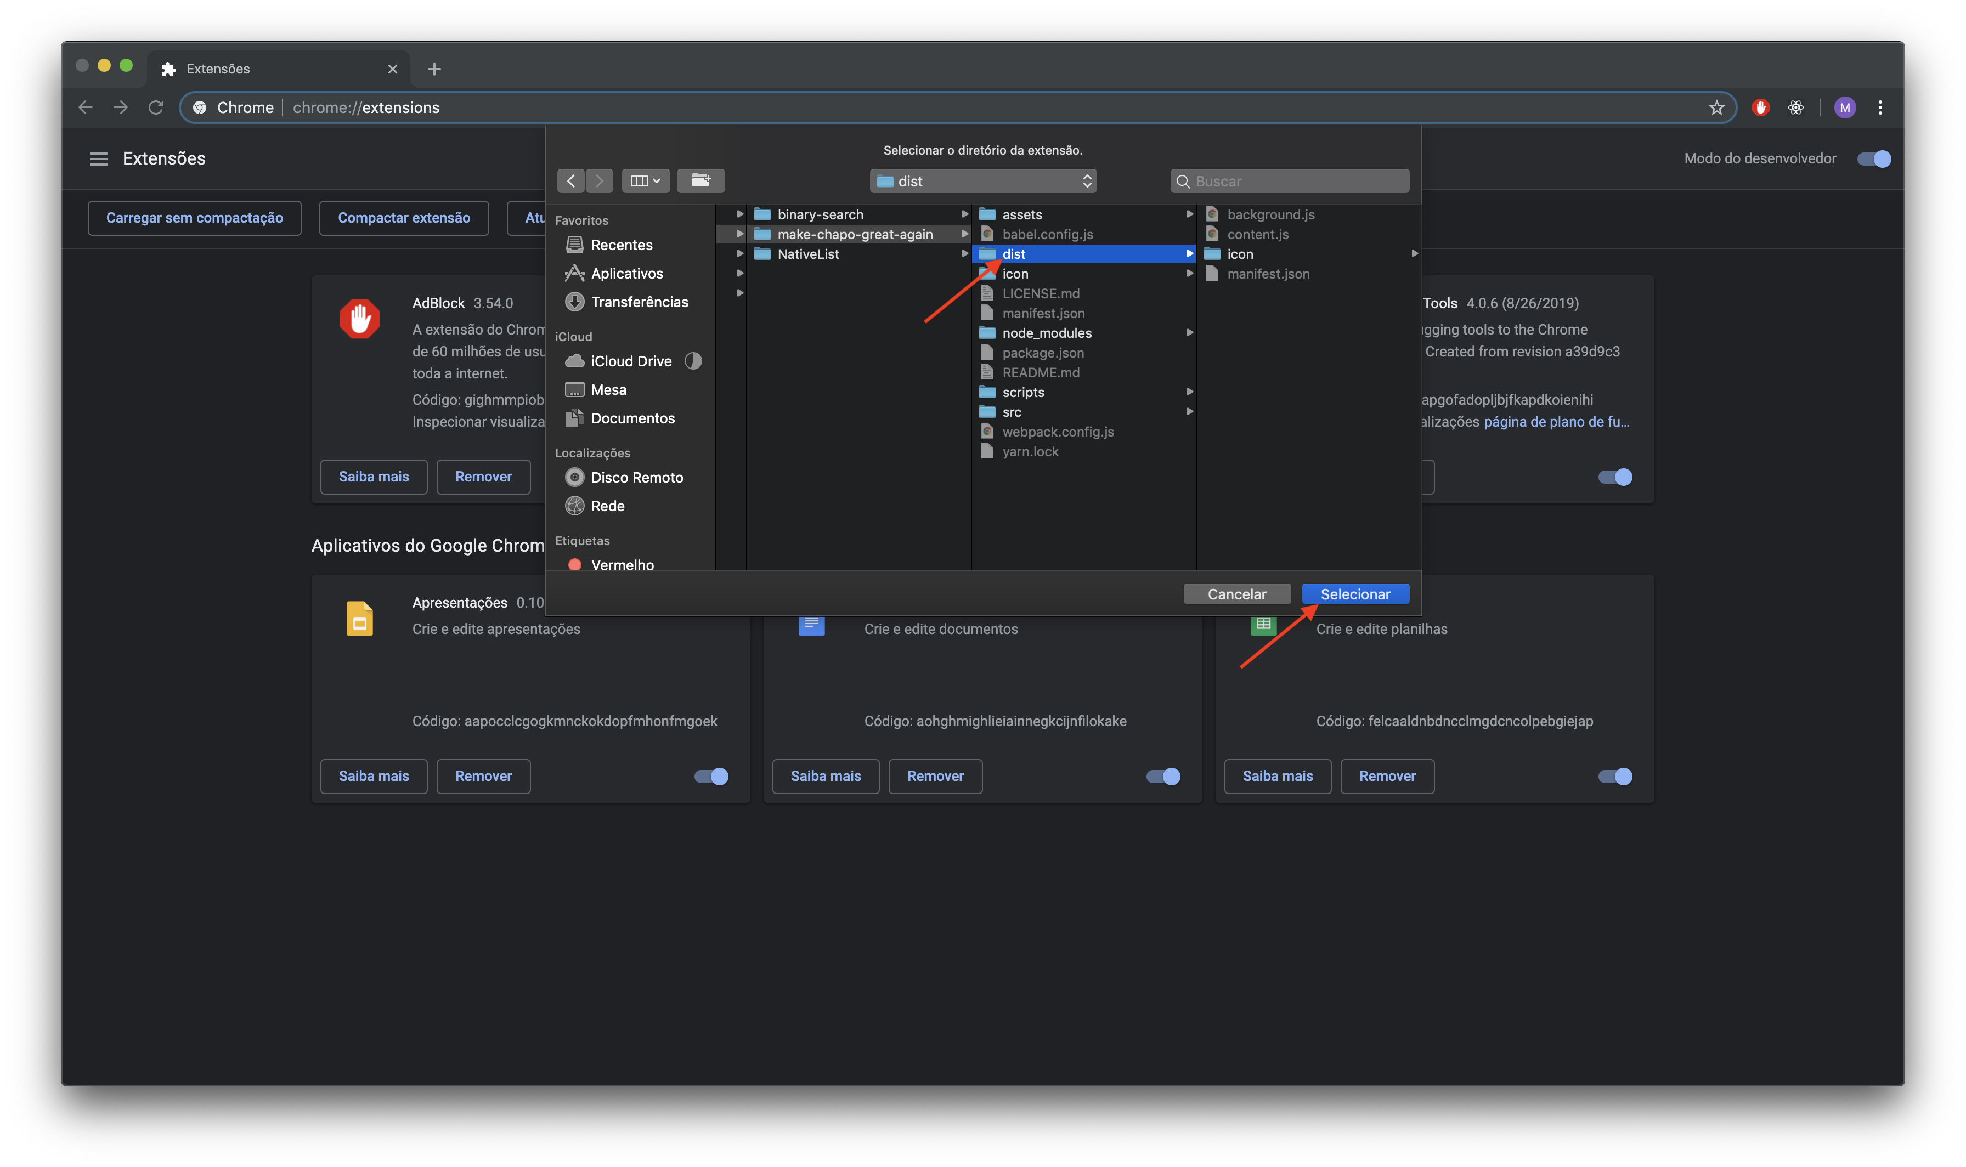Click the Selecionar button
This screenshot has width=1966, height=1167.
tap(1354, 594)
